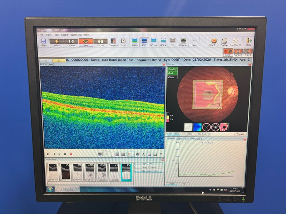Click the Map button below thickness graph
The height and width of the screenshot is (214, 286).
(x=183, y=184)
